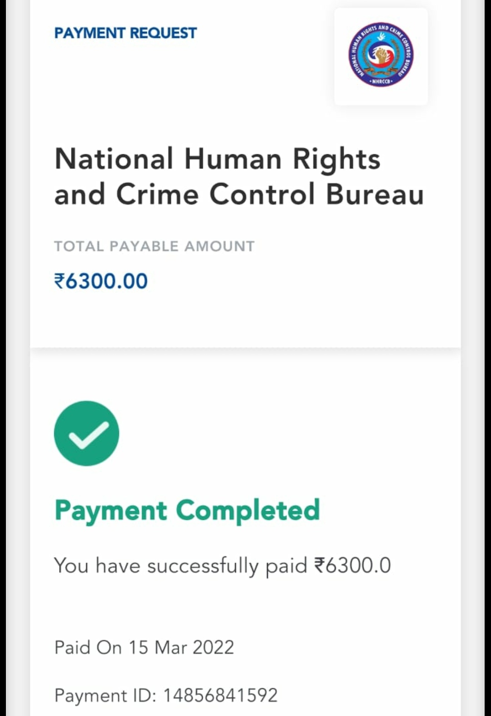Tap the rupee symbol before the blue 6300.00
Screen dimensions: 491x716
60,281
